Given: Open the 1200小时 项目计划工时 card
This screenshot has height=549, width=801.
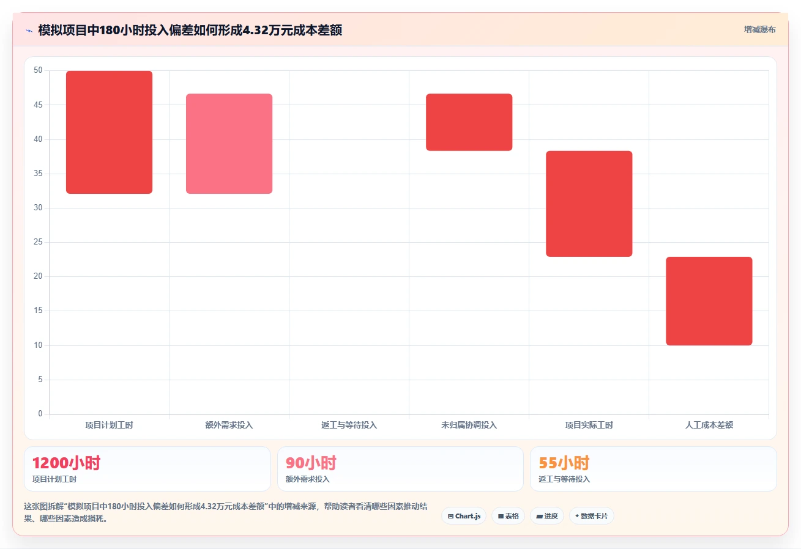Looking at the screenshot, I should point(147,469).
